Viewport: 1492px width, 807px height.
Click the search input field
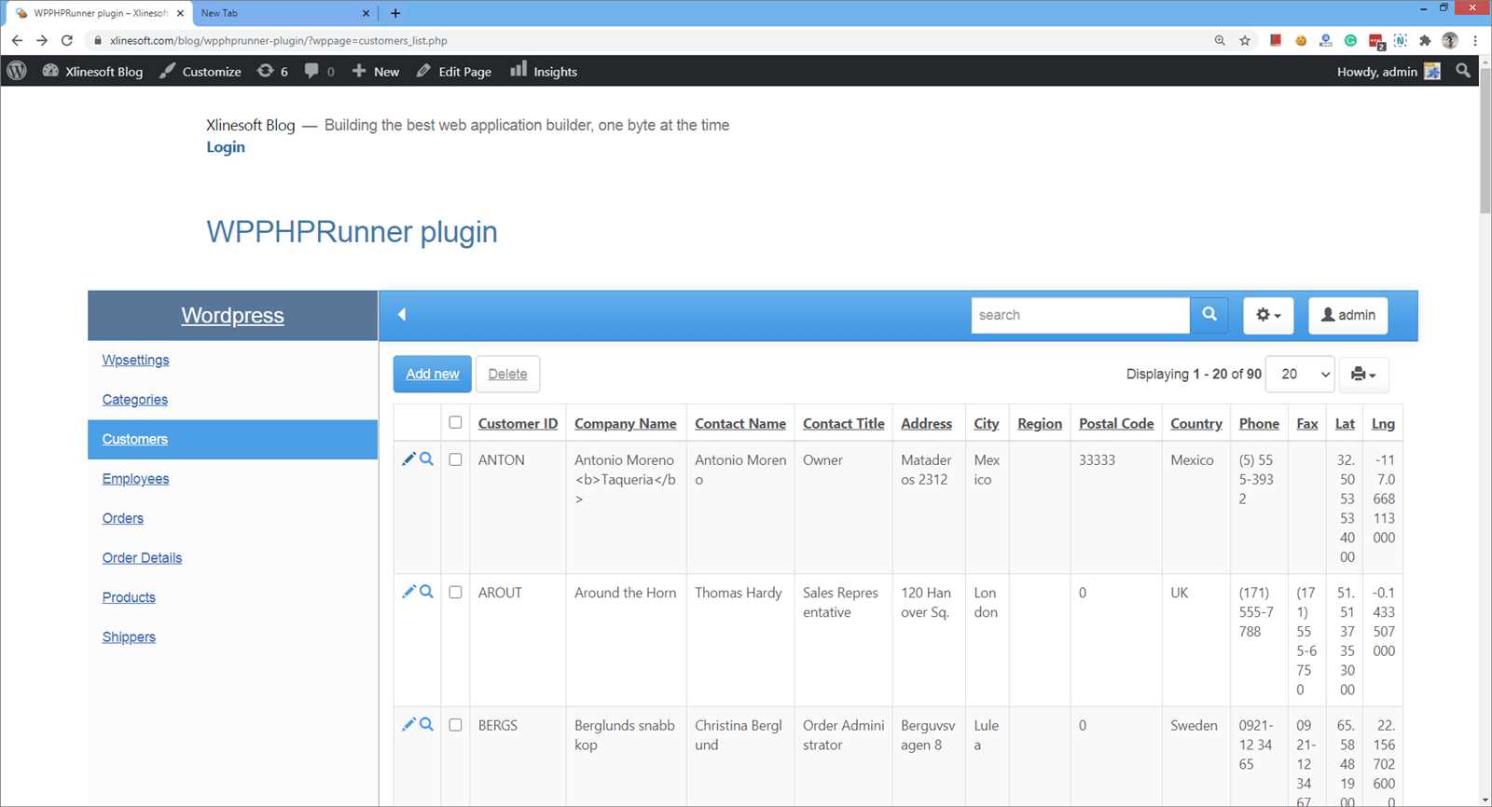pos(1080,315)
